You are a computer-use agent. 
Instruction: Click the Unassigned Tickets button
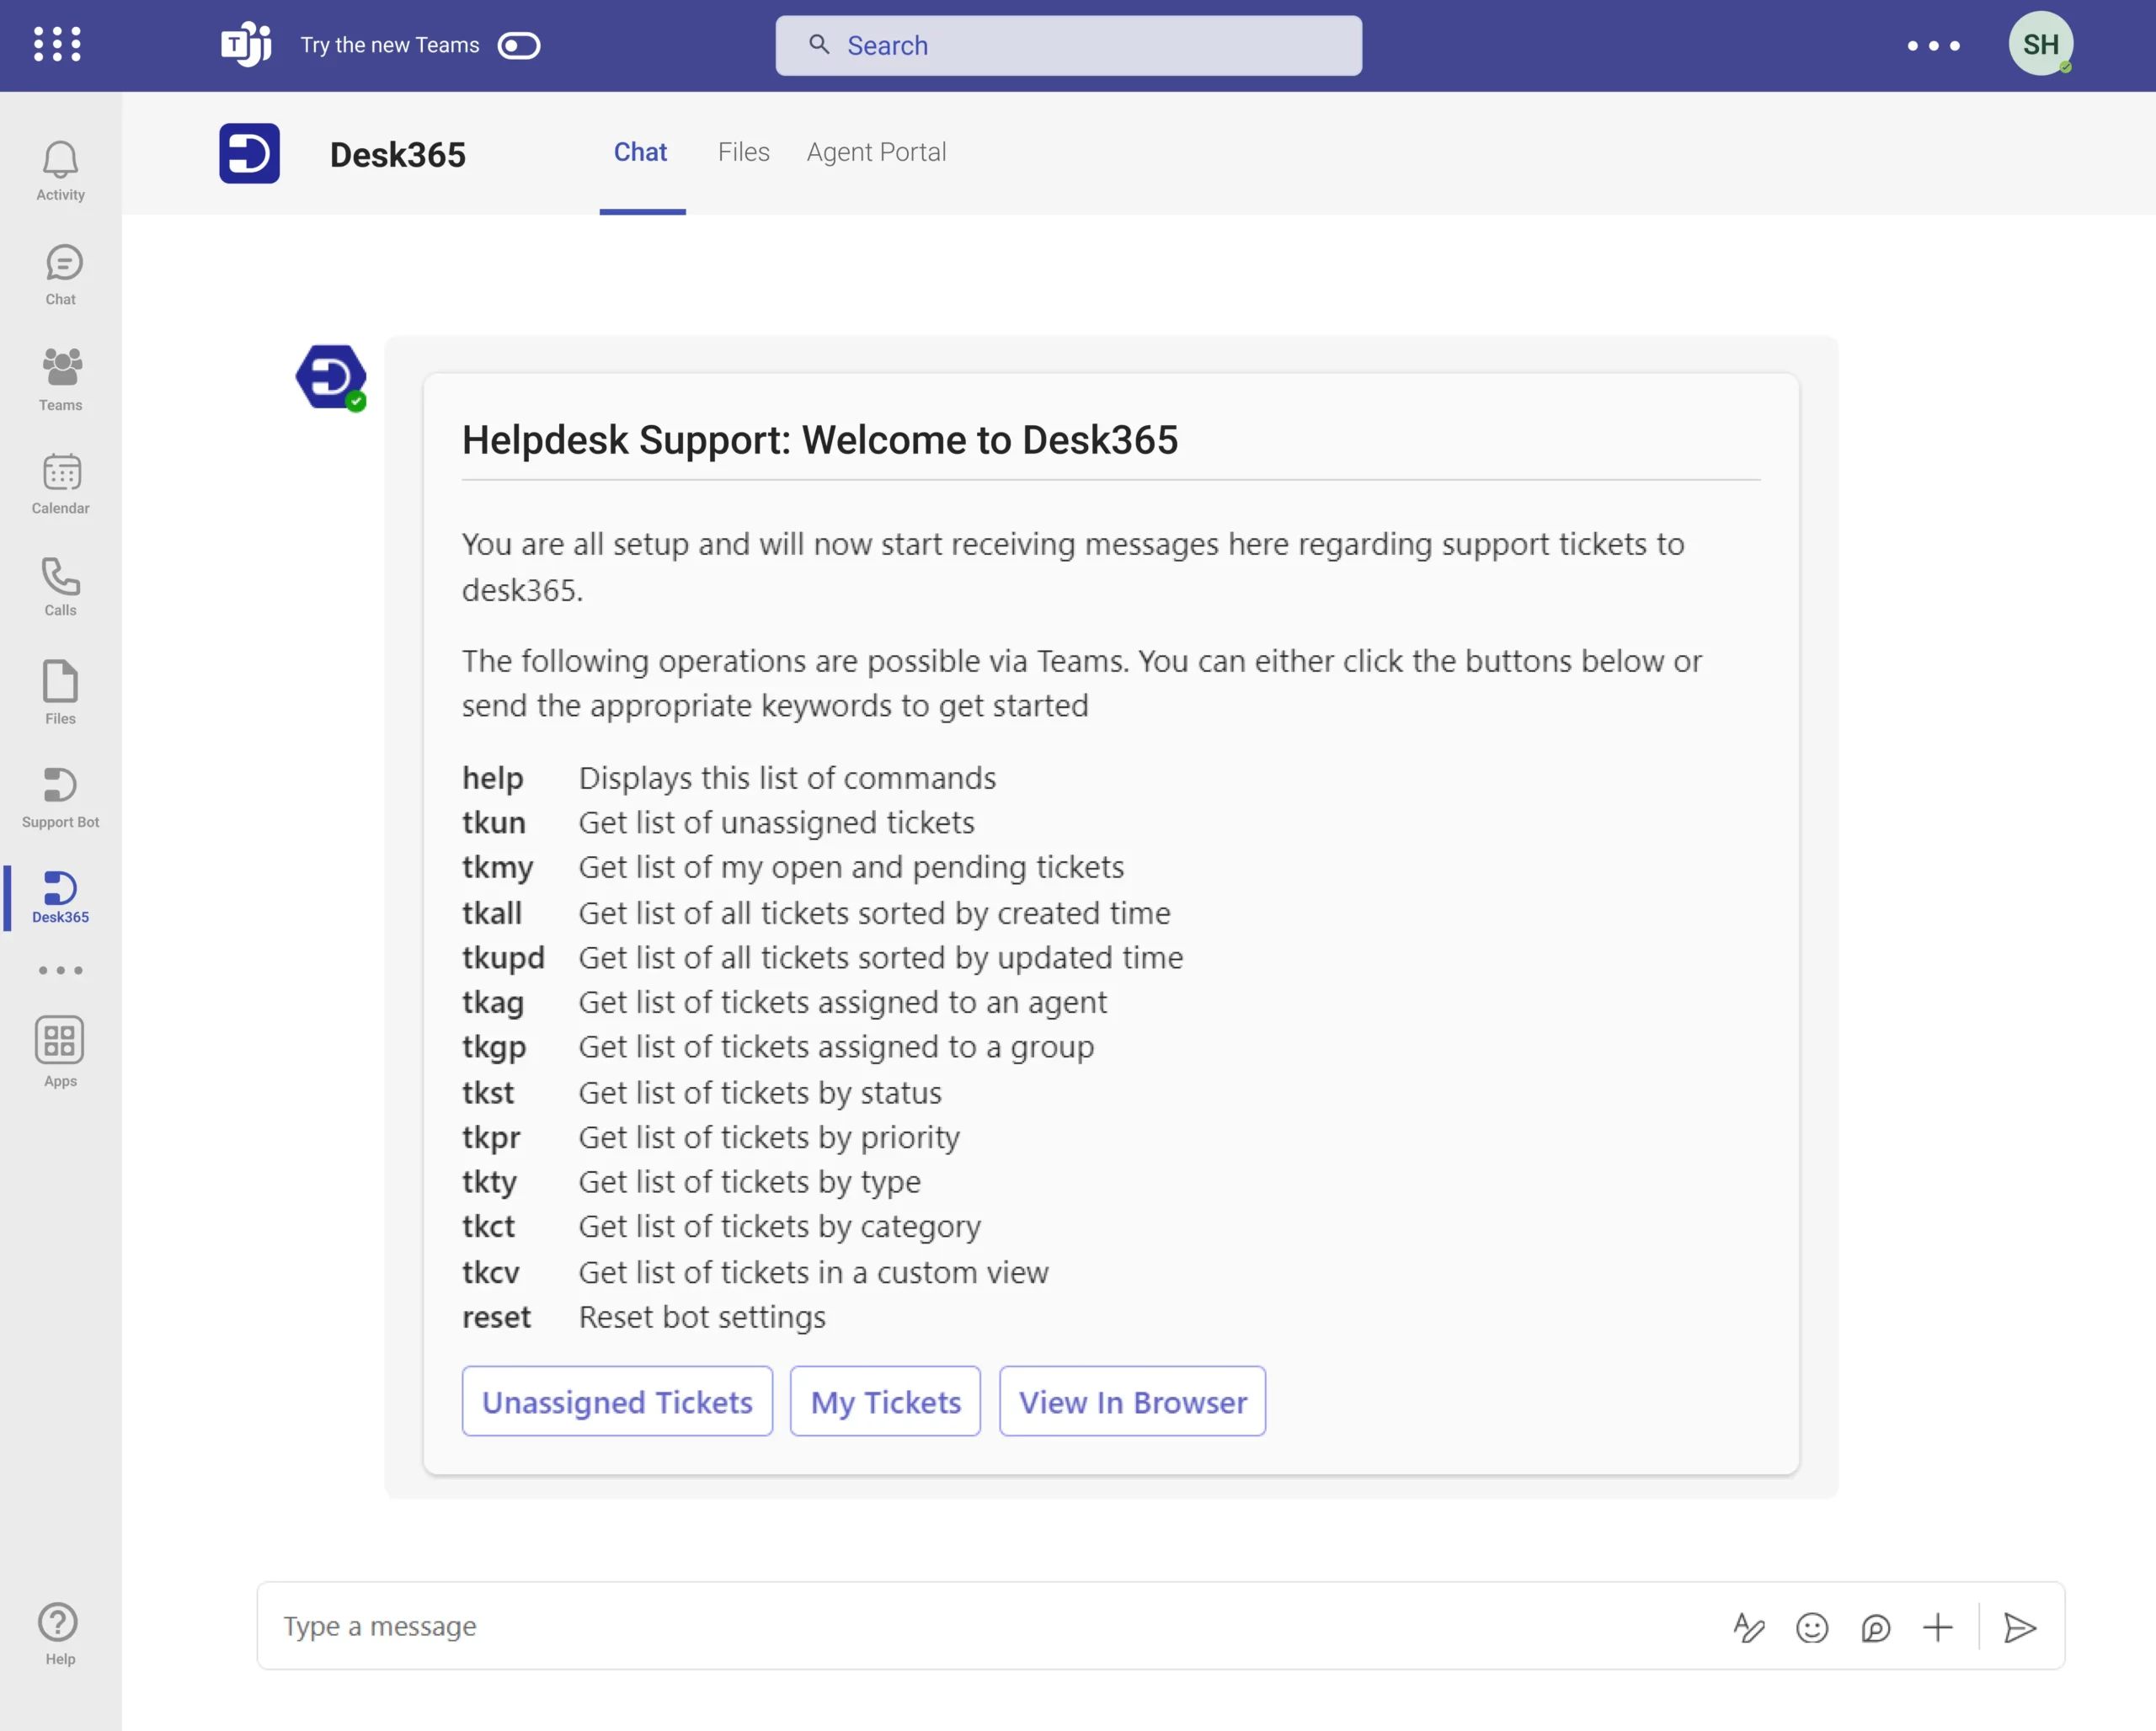click(x=617, y=1401)
